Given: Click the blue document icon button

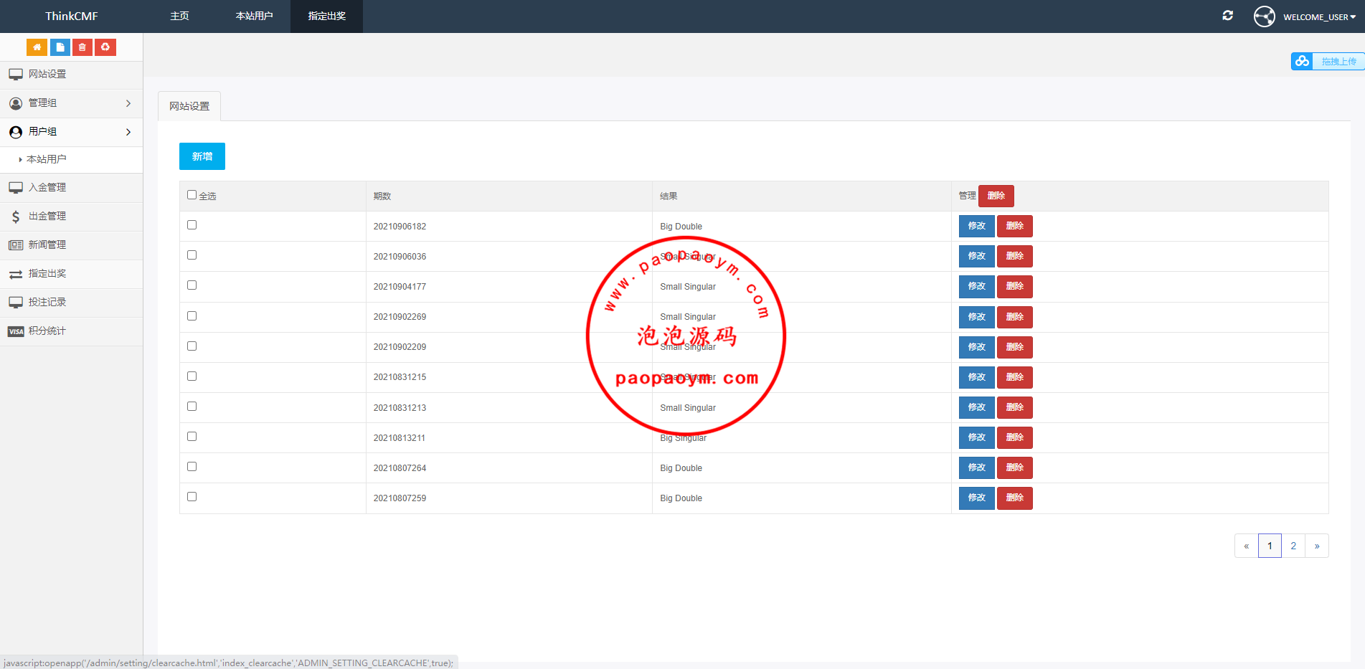Looking at the screenshot, I should point(60,47).
